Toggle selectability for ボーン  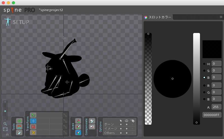(x=121, y=124)
